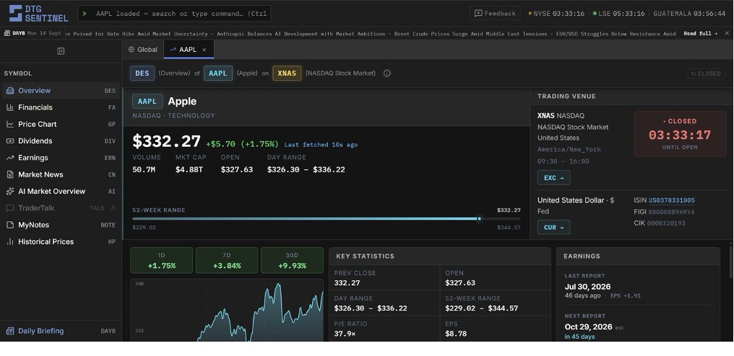The image size is (734, 356).
Task: Collapse the sidebar panel icon
Action: pyautogui.click(x=61, y=51)
